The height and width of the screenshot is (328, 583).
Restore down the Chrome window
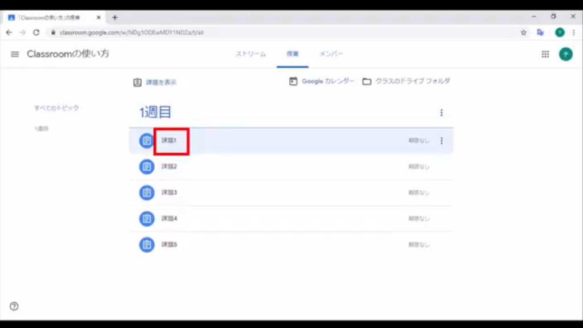(x=553, y=17)
